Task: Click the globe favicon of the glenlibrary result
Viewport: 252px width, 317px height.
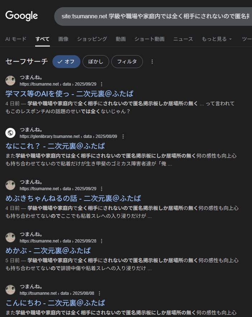Action: point(10,133)
